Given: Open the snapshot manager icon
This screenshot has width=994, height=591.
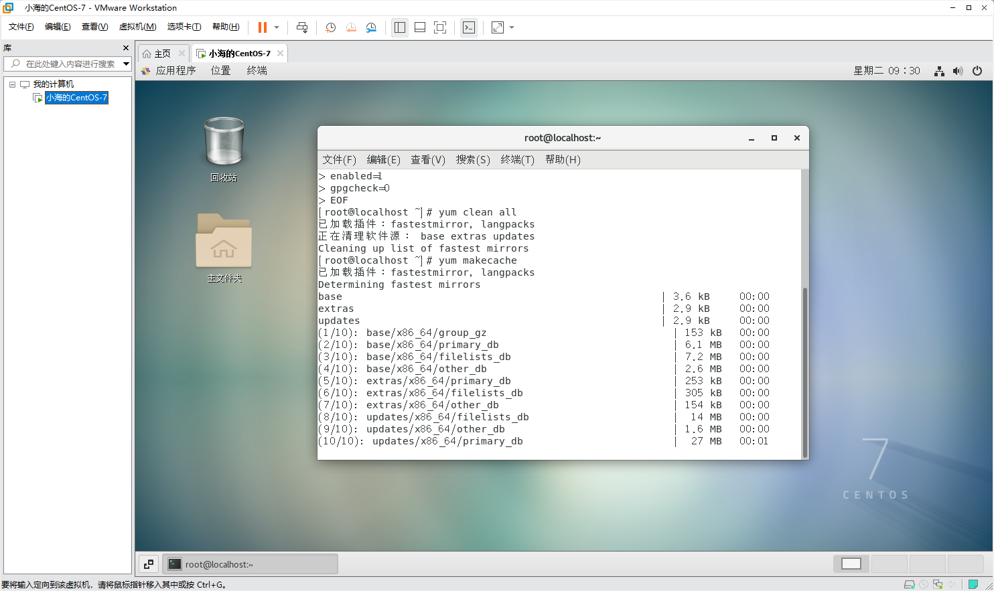Looking at the screenshot, I should 371,27.
